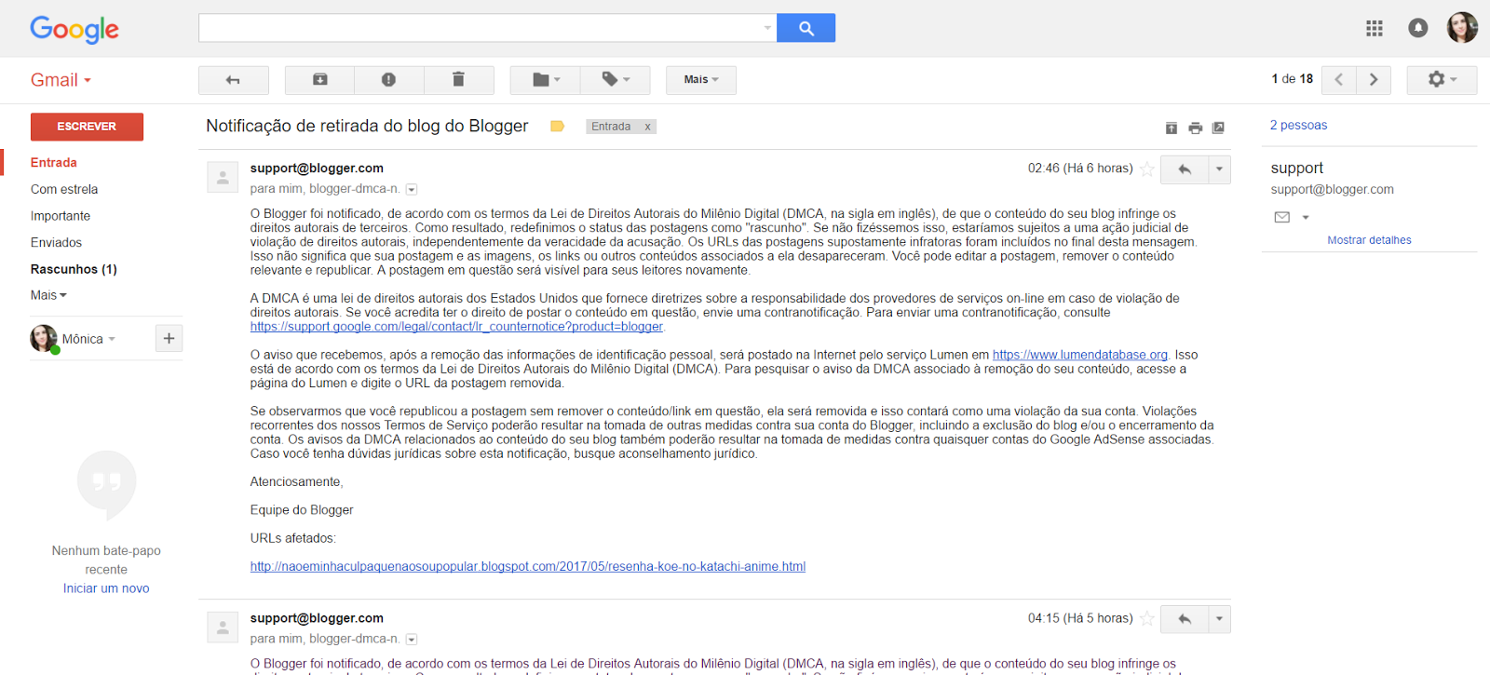
Task: Open the lumendatabase.org link
Action: coord(1080,355)
